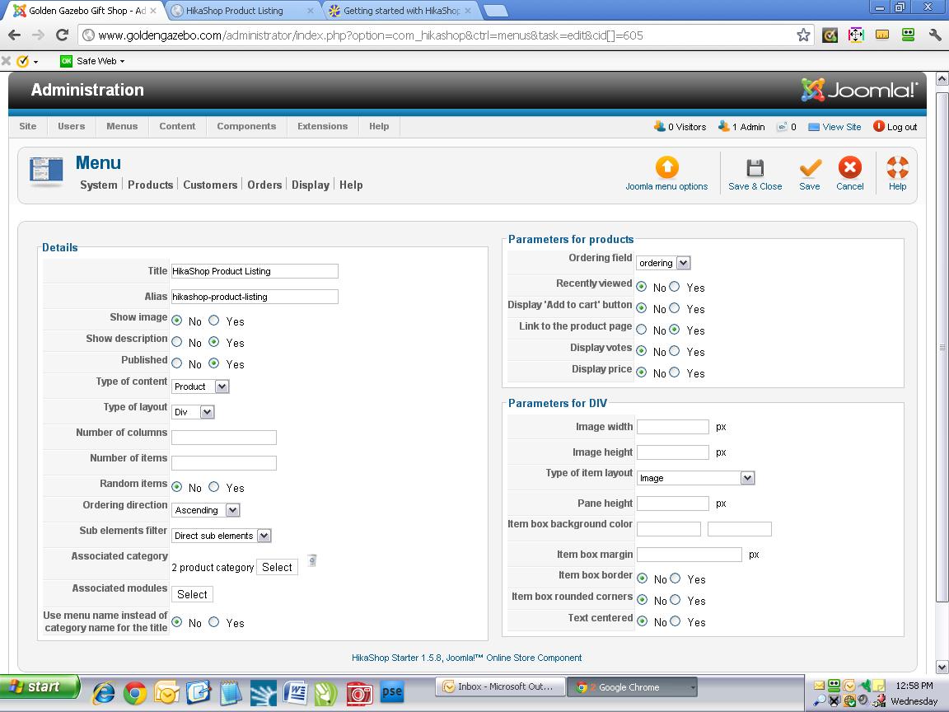
Task: Click the Orders menu link
Action: (264, 185)
